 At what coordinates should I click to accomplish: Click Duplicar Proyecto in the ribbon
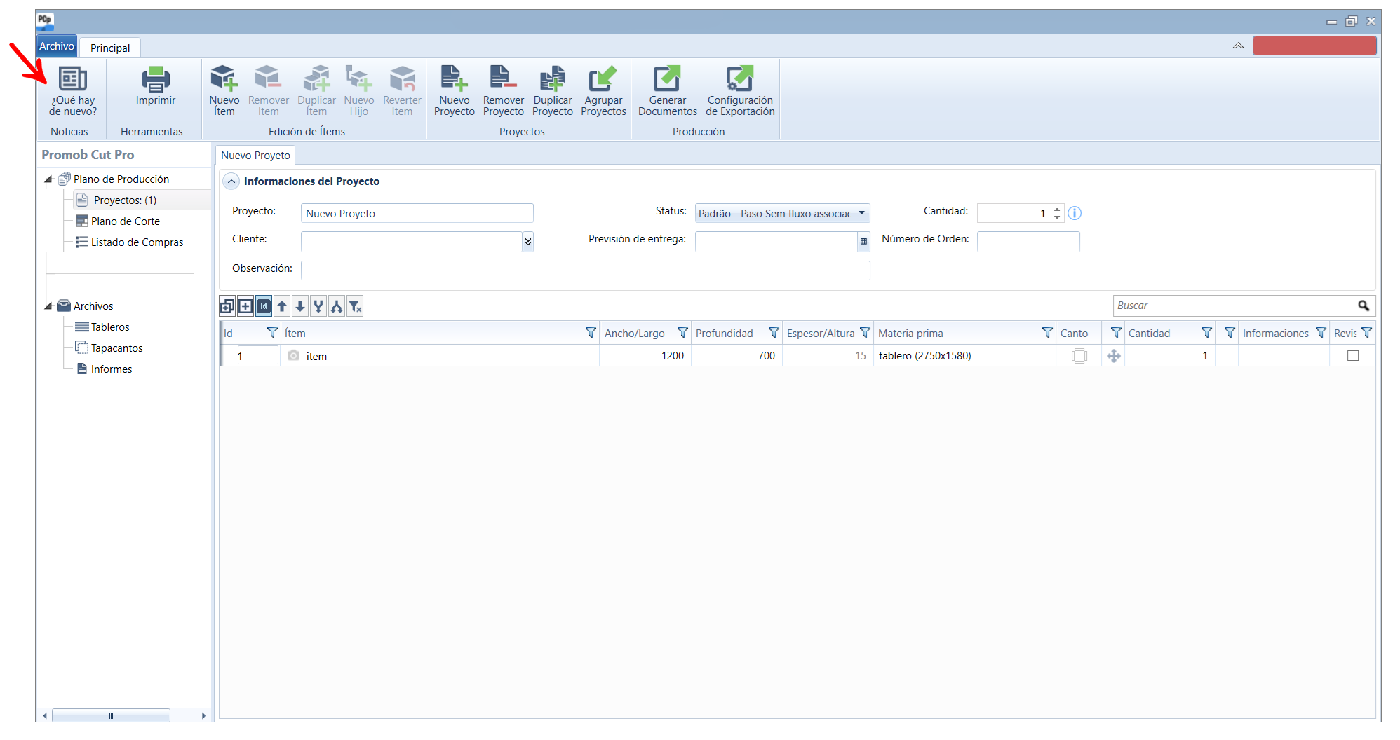[552, 90]
